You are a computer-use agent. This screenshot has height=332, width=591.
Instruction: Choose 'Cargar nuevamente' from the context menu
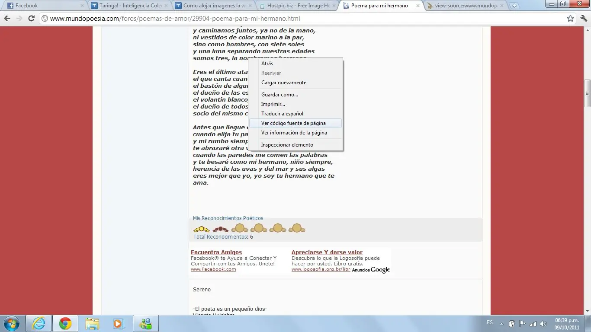pyautogui.click(x=295, y=83)
